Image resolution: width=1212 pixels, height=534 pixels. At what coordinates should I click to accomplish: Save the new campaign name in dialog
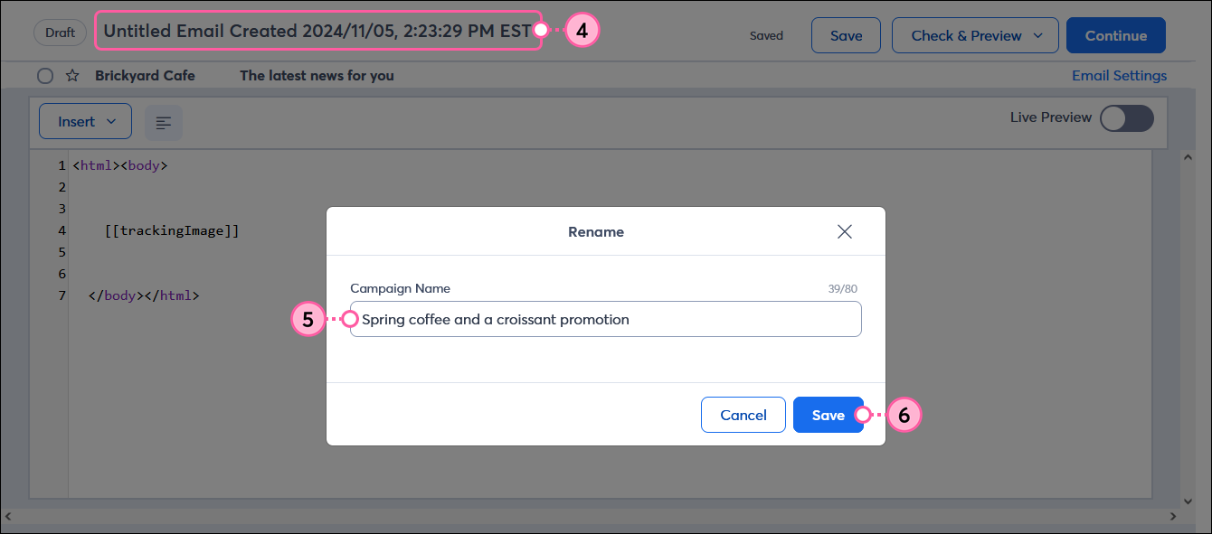pos(828,415)
